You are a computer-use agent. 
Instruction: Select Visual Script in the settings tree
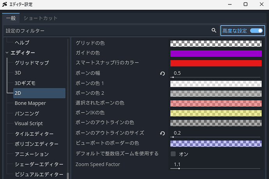point(28,123)
